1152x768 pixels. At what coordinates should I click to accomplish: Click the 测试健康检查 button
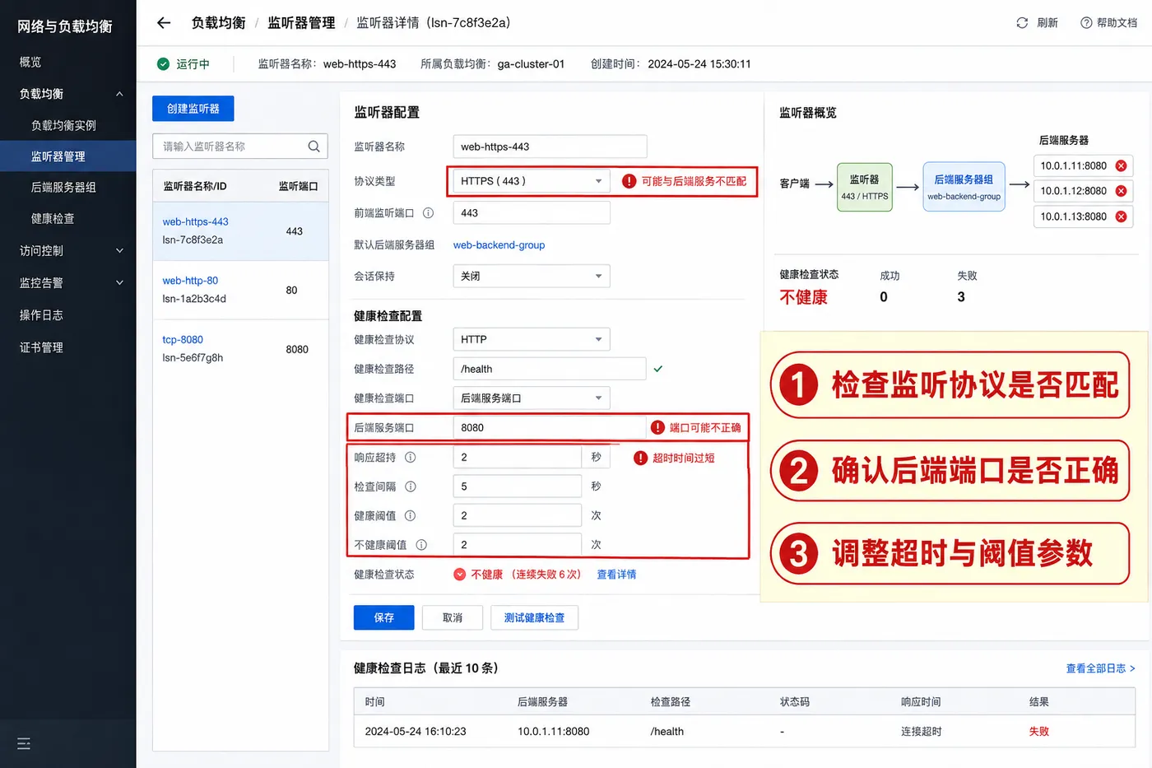point(534,617)
